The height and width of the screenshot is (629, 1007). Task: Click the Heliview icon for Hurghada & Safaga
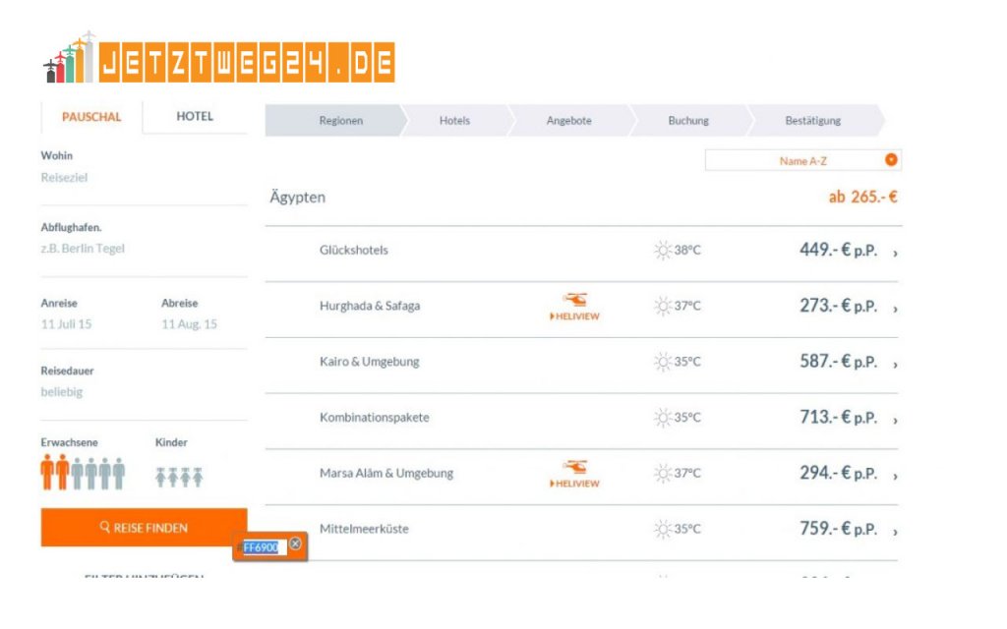coord(575,305)
